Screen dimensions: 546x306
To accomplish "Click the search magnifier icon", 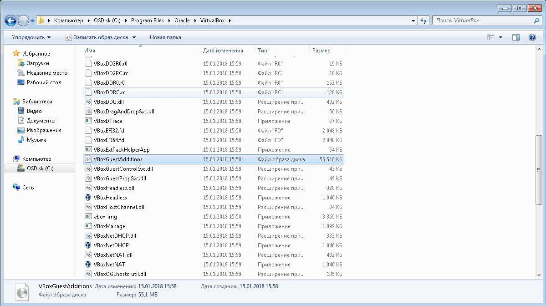I will click(536, 20).
